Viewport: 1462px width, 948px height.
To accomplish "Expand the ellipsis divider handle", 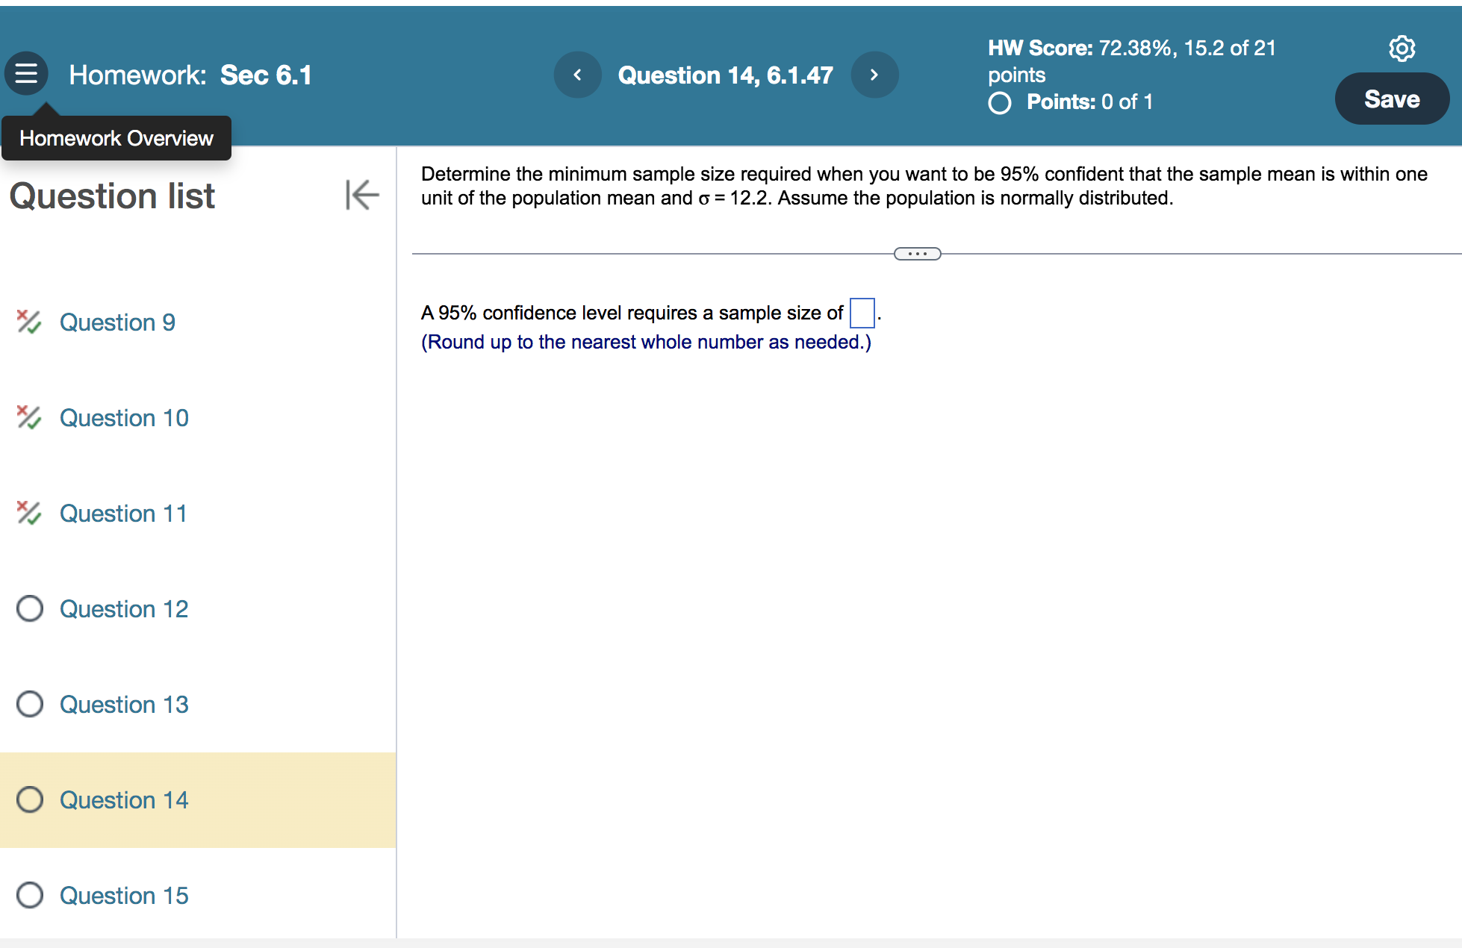I will pyautogui.click(x=917, y=254).
